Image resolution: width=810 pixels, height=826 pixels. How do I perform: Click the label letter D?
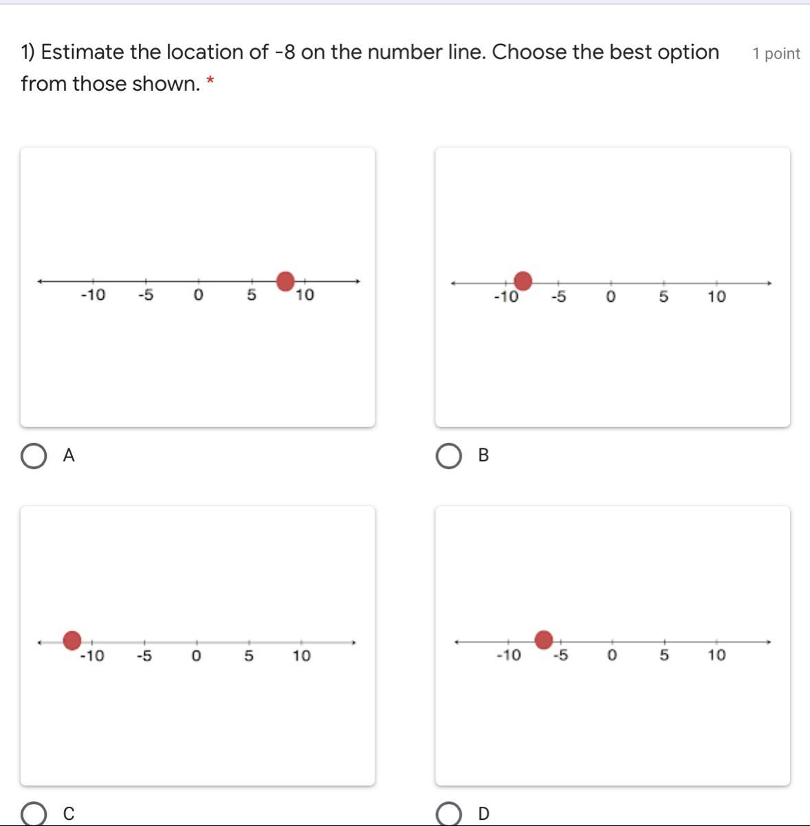coord(483,814)
